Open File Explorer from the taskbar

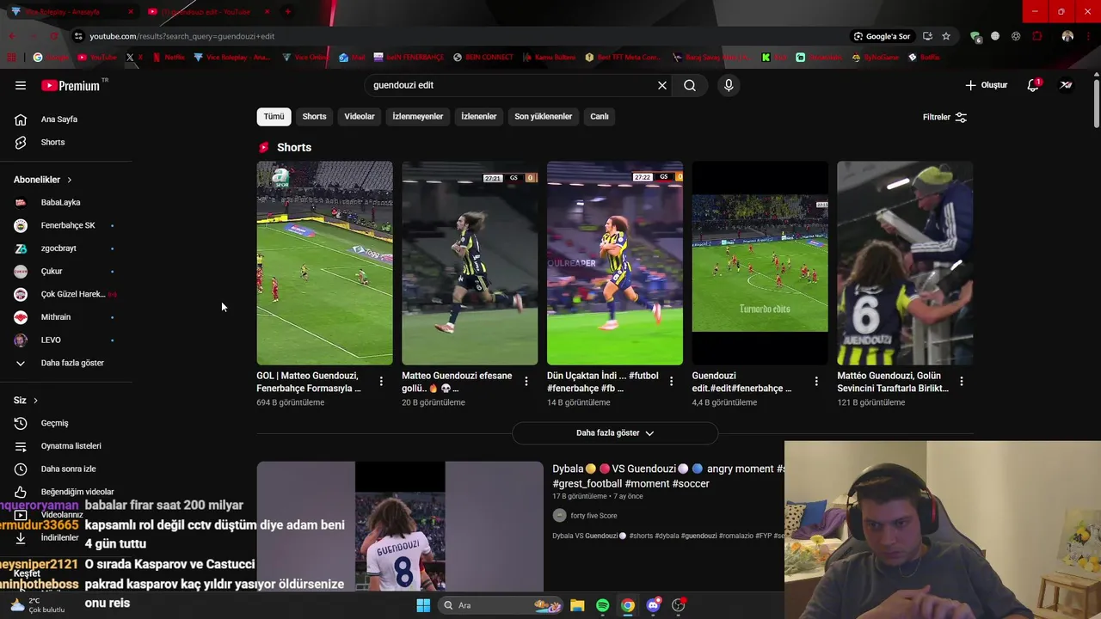pyautogui.click(x=577, y=605)
